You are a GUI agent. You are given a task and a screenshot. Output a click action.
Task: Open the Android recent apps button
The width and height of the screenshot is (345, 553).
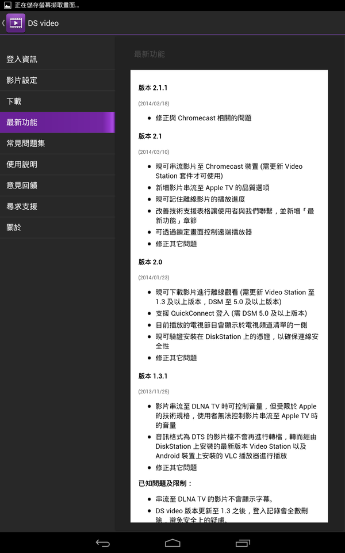click(243, 543)
